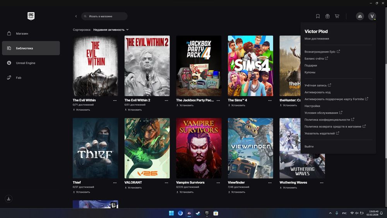Open more options for Jackbox Party Pack
387x218 pixels.
(x=218, y=101)
